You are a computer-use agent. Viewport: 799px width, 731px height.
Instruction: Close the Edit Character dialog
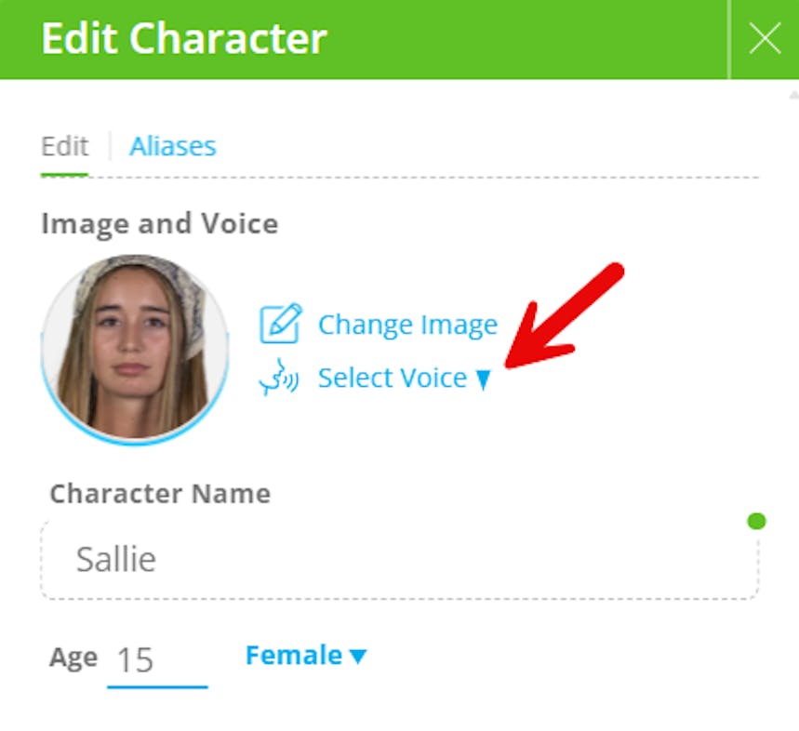pos(765,39)
